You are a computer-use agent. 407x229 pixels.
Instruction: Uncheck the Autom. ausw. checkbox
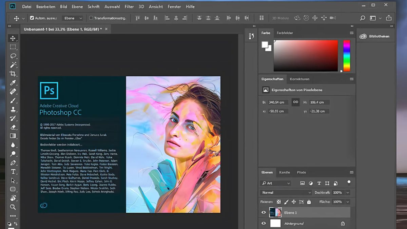coord(32,18)
